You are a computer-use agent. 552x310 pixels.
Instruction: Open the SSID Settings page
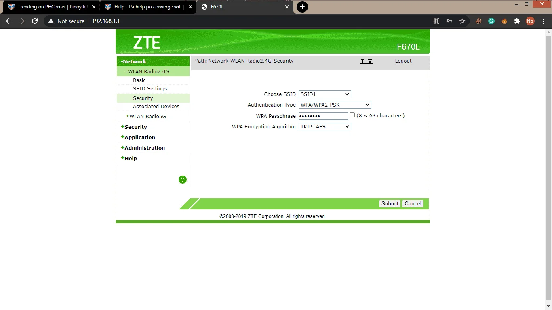coord(150,88)
